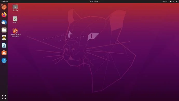The height and width of the screenshot is (101, 179).
Task: Open Ubuntu Software from the dock
Action: pos(4,53)
